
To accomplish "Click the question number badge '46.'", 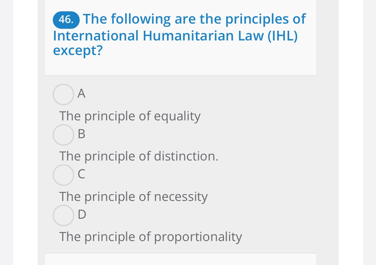I will coord(66,19).
